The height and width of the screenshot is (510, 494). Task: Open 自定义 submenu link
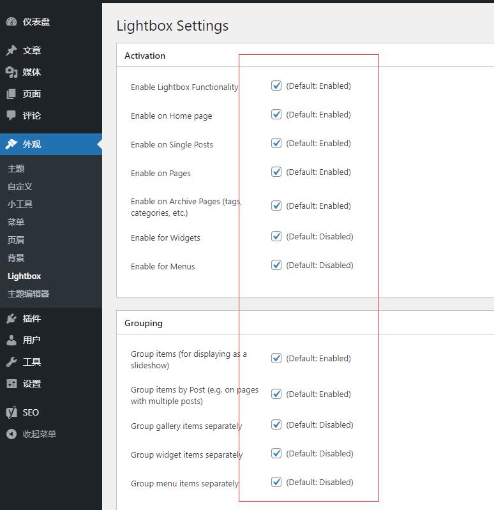[x=20, y=186]
